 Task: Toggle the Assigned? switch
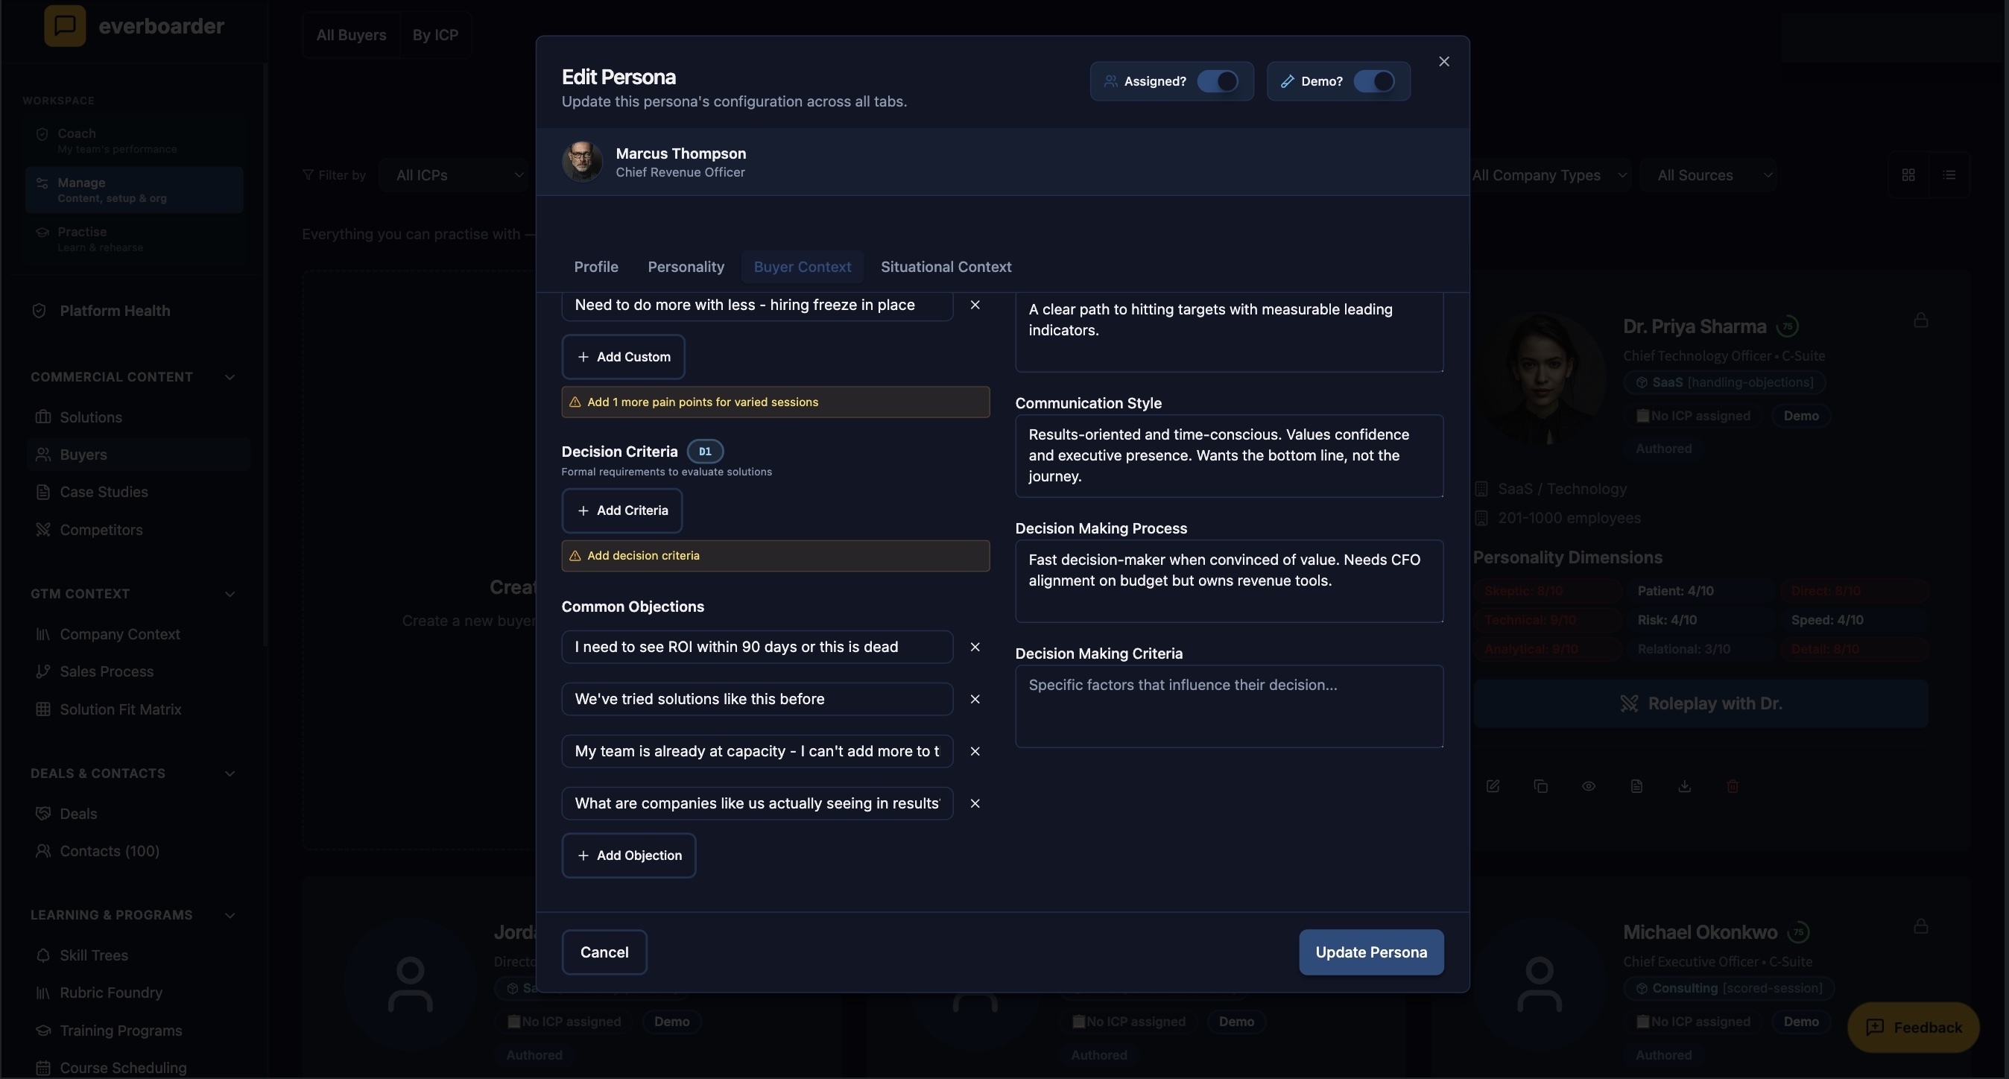point(1218,81)
